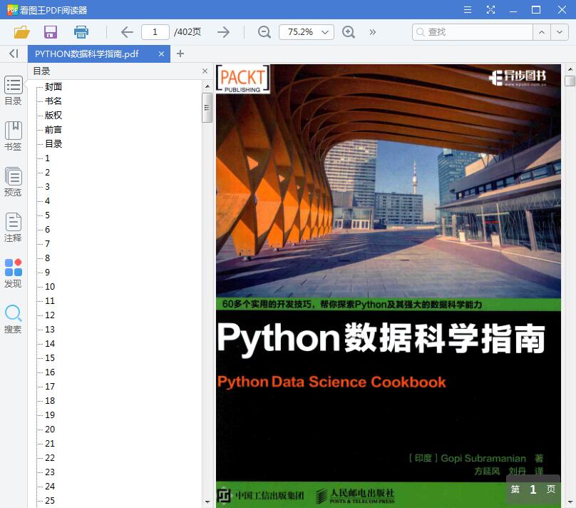576x508 pixels.
Task: Jump to outline entry 8
Action: (x=47, y=258)
